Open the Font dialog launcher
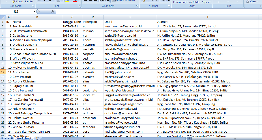Viewport: 262px width, 140px height. tap(78, 6)
